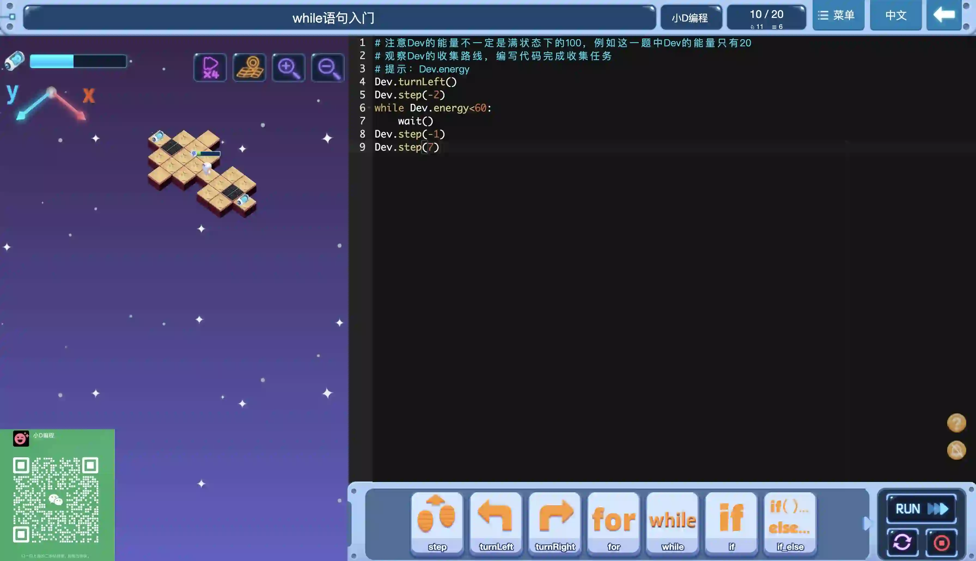Stop execution with red stop button
The height and width of the screenshot is (561, 976).
coord(942,543)
